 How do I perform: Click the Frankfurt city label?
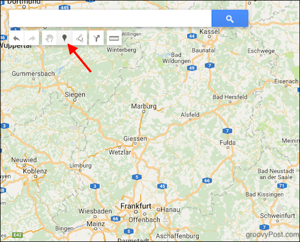136,206
